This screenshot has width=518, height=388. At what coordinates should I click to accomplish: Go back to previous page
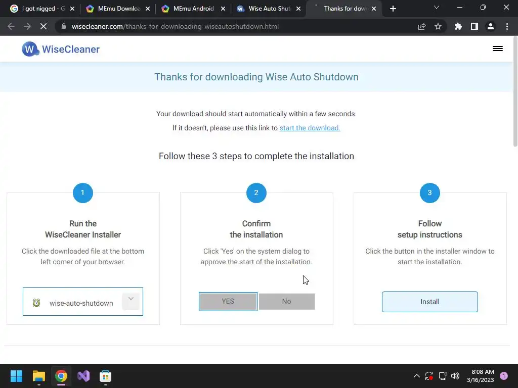11,26
